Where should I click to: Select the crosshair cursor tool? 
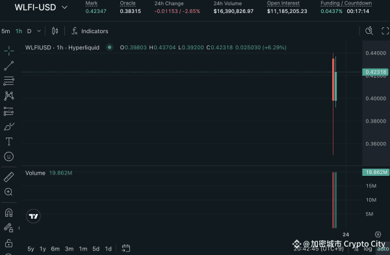[8, 51]
